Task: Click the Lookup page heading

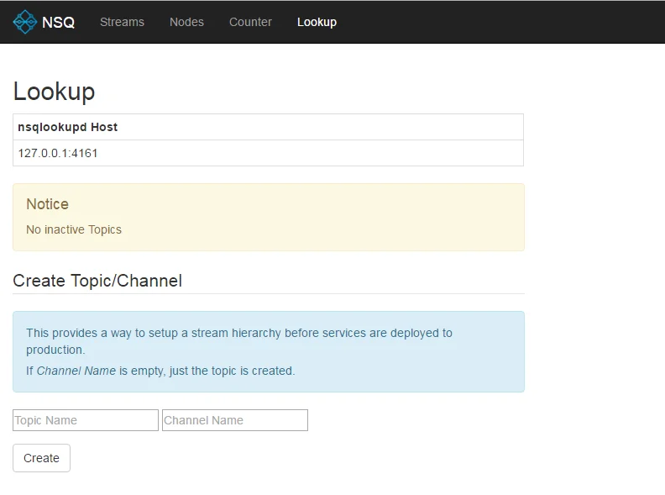Action: click(55, 92)
